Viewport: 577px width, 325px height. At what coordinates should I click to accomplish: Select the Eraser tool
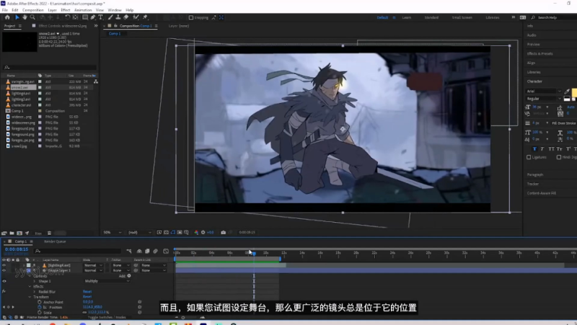[x=125, y=17]
